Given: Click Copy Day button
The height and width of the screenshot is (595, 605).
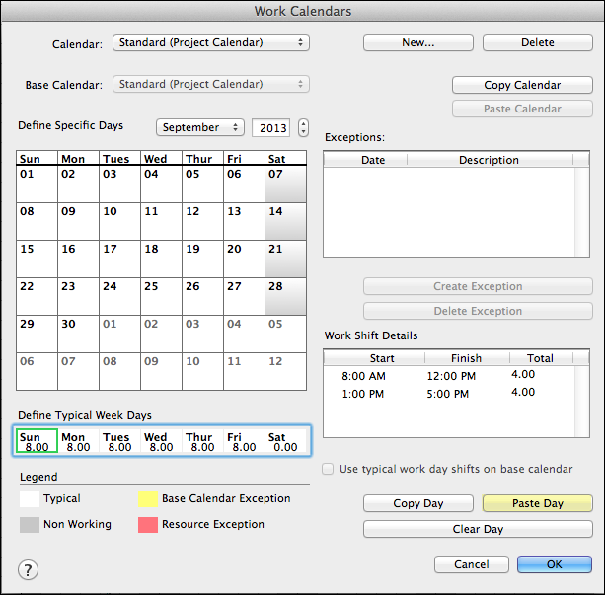Looking at the screenshot, I should click(x=417, y=503).
